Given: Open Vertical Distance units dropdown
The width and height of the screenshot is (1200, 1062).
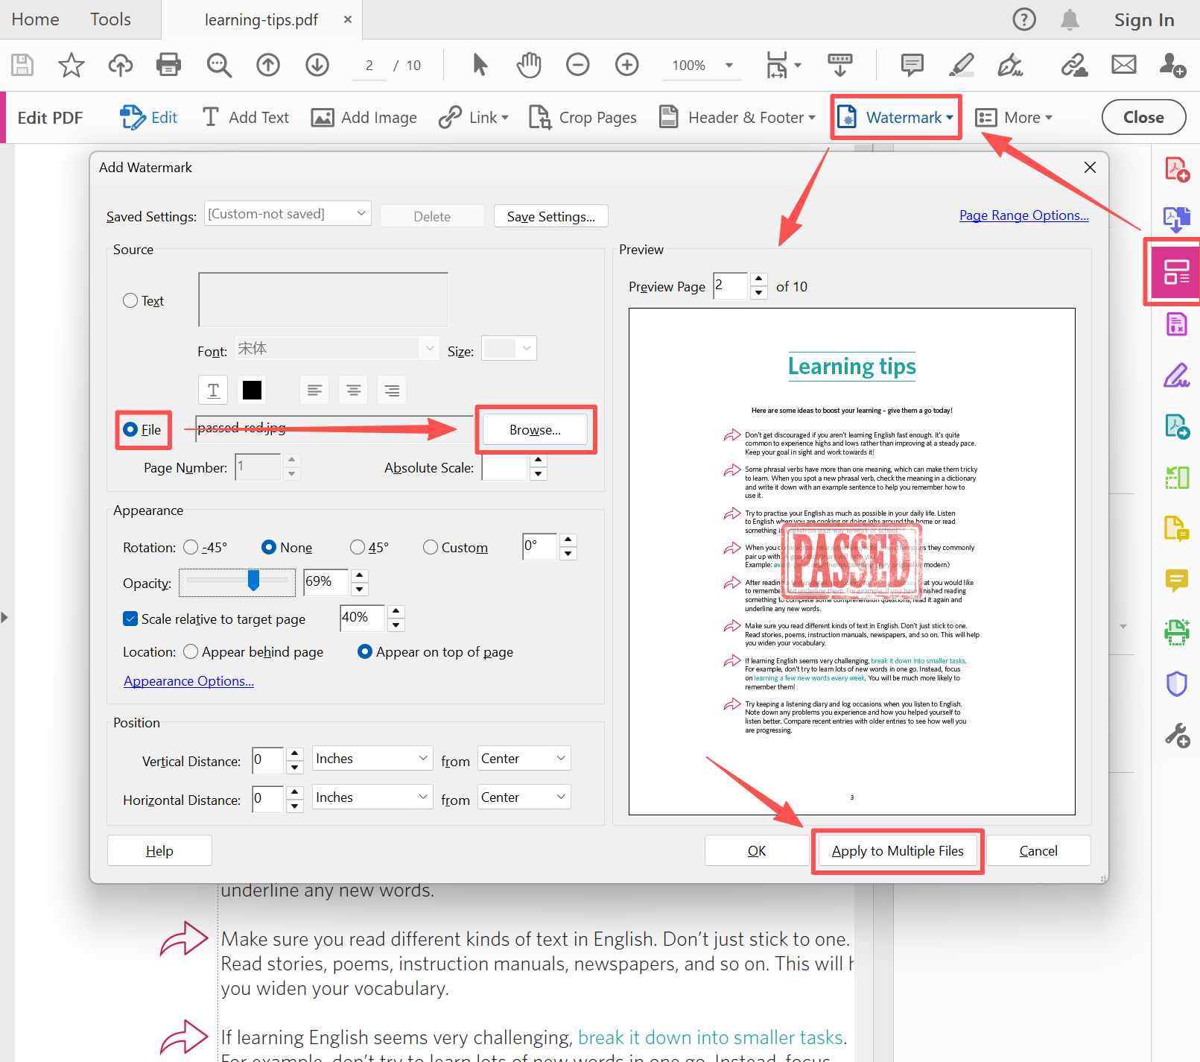Looking at the screenshot, I should tap(372, 759).
